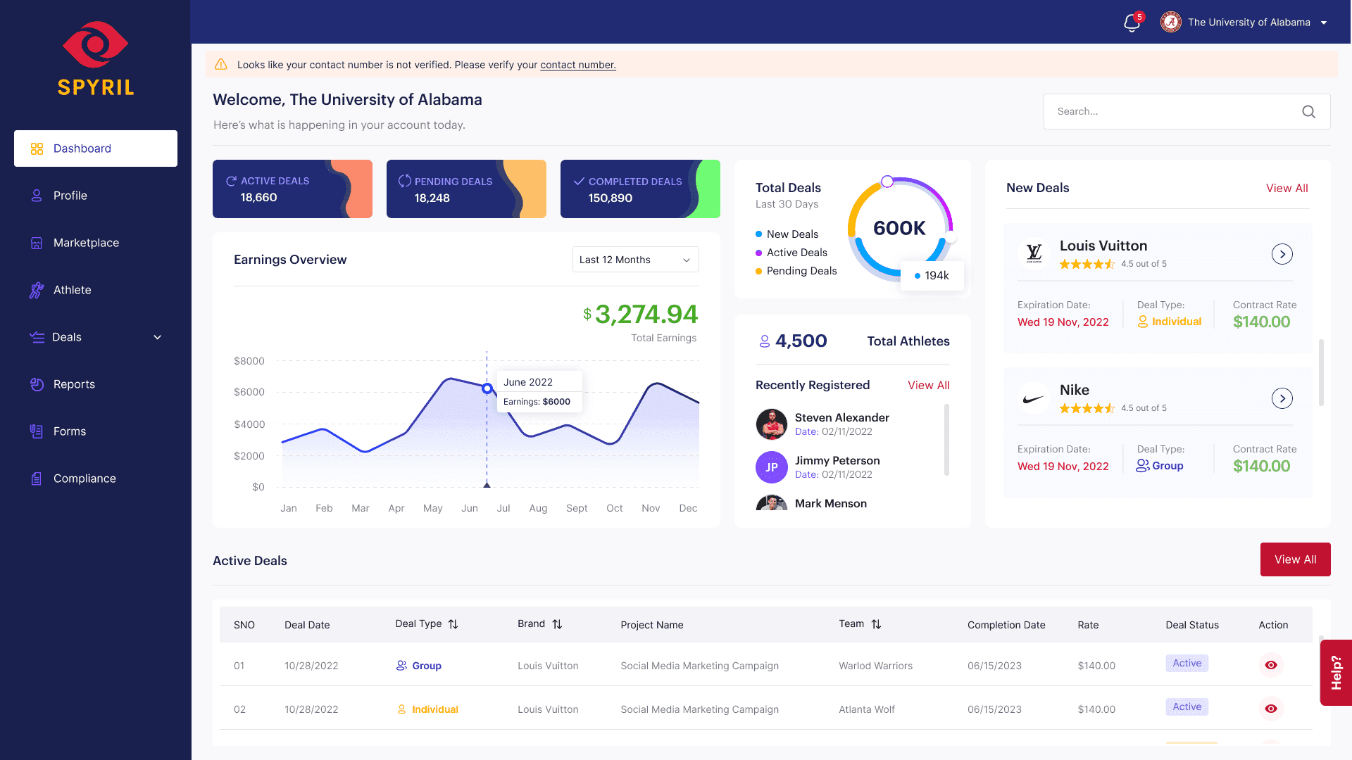Open Louis Vuitton deal arrow icon

[1282, 254]
